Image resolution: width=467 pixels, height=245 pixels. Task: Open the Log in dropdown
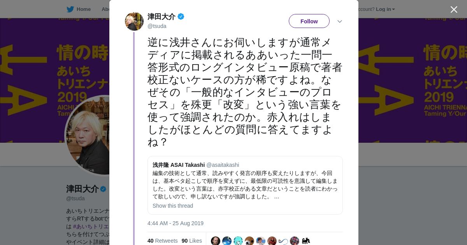click(385, 9)
